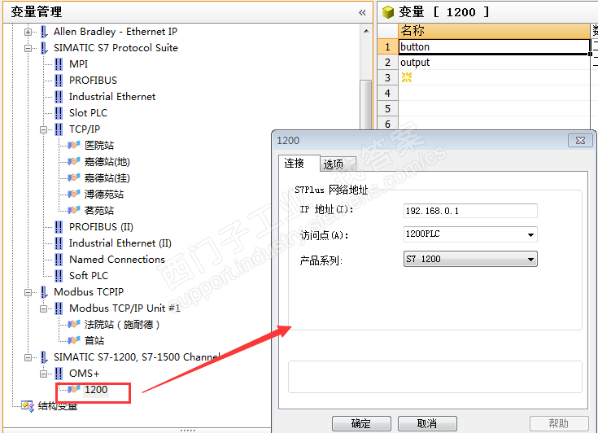
Task: Click the SIMATIC S7-1200, S7-1500 Channel icon
Action: (44, 357)
